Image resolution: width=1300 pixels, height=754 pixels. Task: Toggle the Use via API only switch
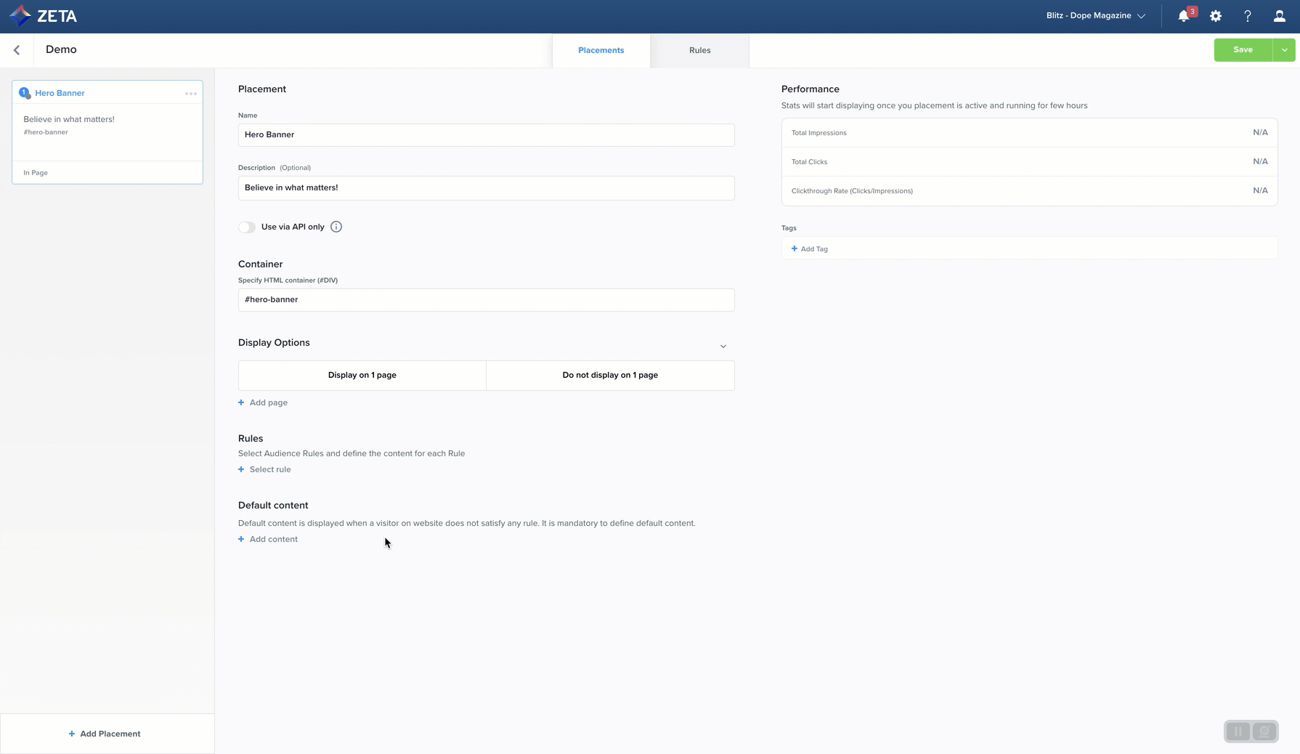click(247, 227)
